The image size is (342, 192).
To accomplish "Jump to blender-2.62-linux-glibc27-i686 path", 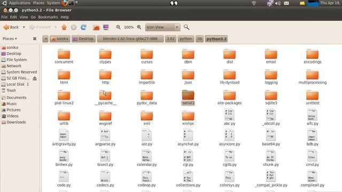I will pyautogui.click(x=130, y=39).
